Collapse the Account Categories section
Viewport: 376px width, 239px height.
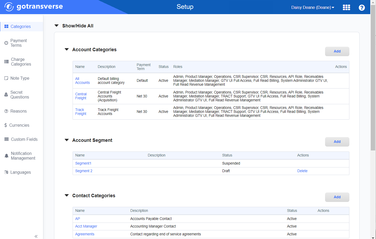(67, 49)
